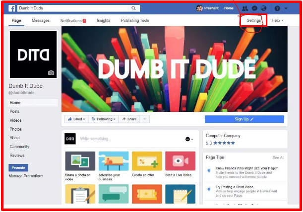Click the Prashant profile name link

tap(211, 8)
